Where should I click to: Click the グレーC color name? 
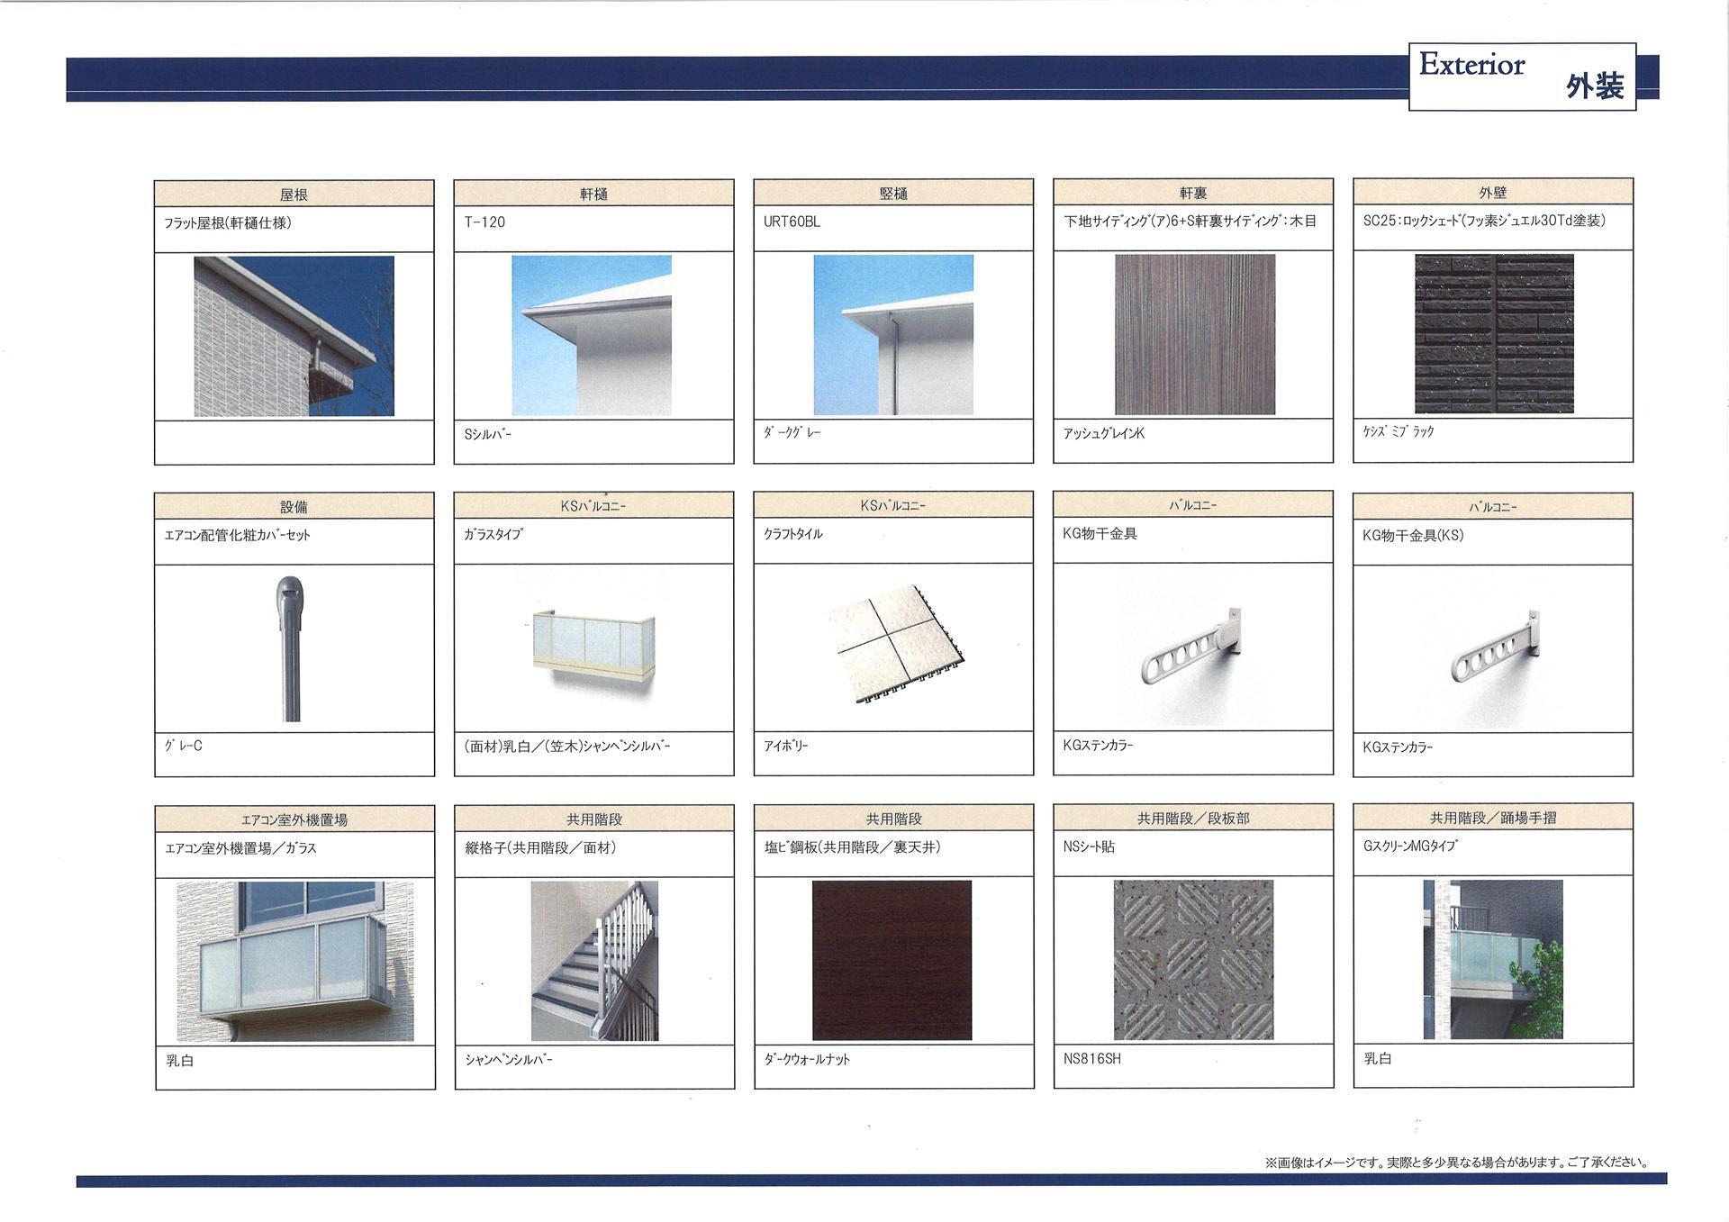pyautogui.click(x=183, y=746)
